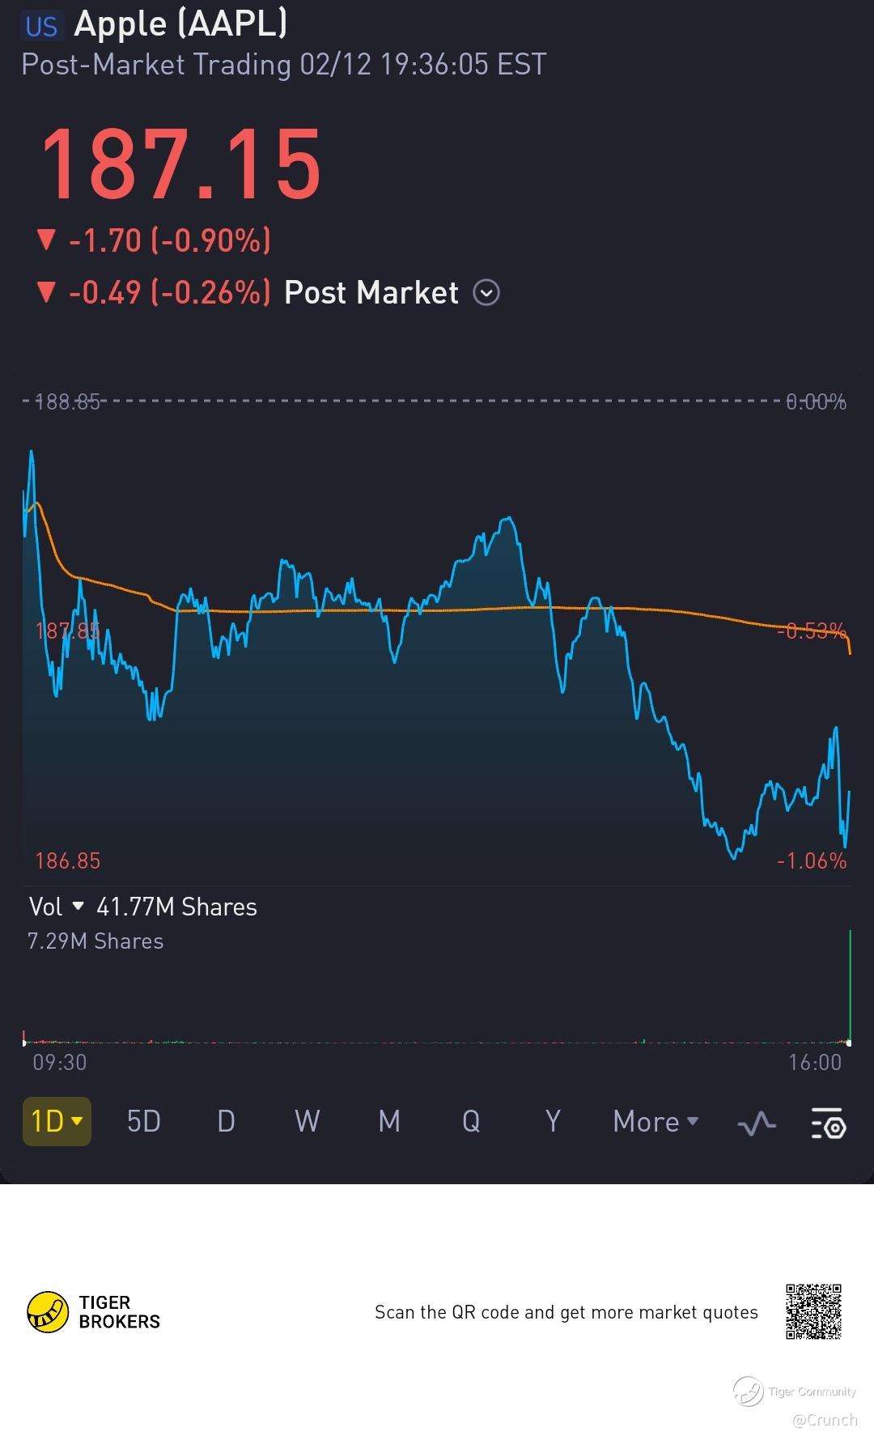Tap the Apple (AAPL) stock title
Image resolution: width=874 pixels, height=1440 pixels.
180,24
